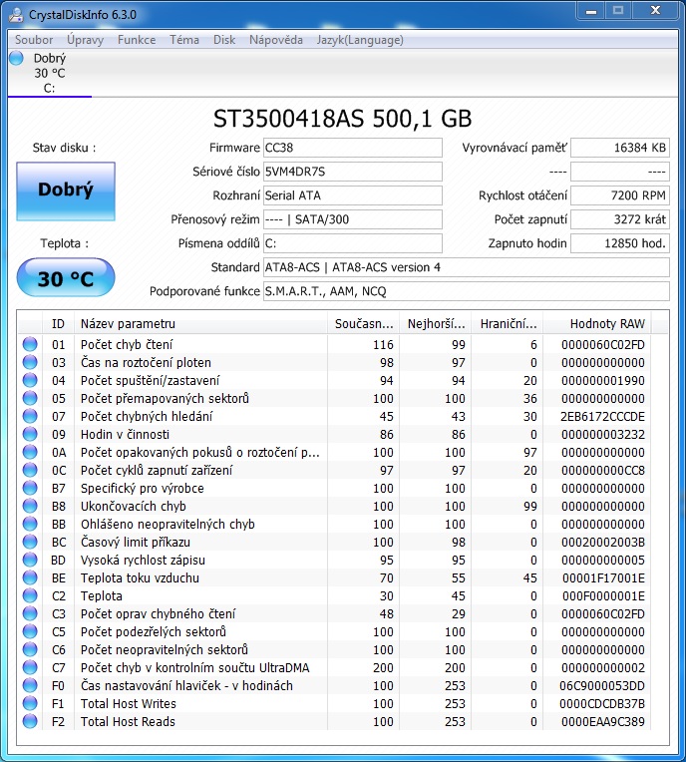Open the Soubor menu
The image size is (686, 762).
tap(34, 40)
